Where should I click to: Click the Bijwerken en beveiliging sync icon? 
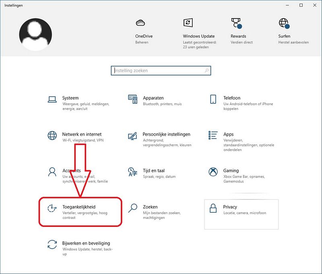[52, 245]
